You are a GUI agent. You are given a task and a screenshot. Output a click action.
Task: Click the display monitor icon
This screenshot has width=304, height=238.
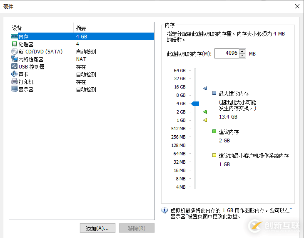(15, 89)
